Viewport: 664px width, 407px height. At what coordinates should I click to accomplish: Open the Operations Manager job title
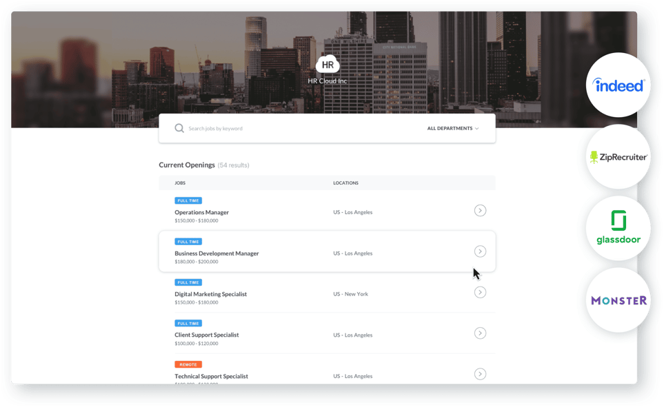(x=201, y=212)
